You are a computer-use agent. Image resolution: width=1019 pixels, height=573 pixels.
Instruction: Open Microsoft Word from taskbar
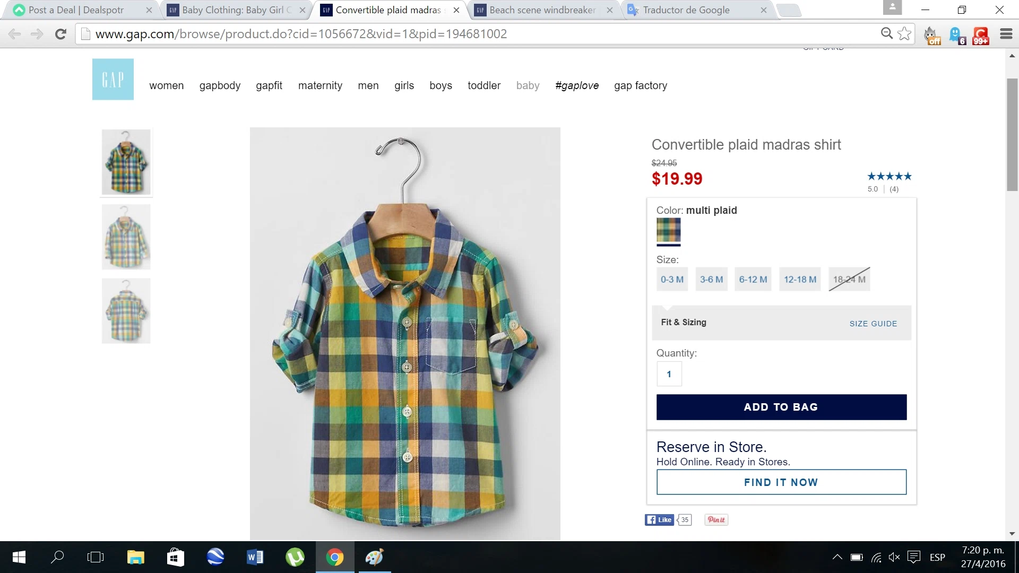click(x=255, y=557)
